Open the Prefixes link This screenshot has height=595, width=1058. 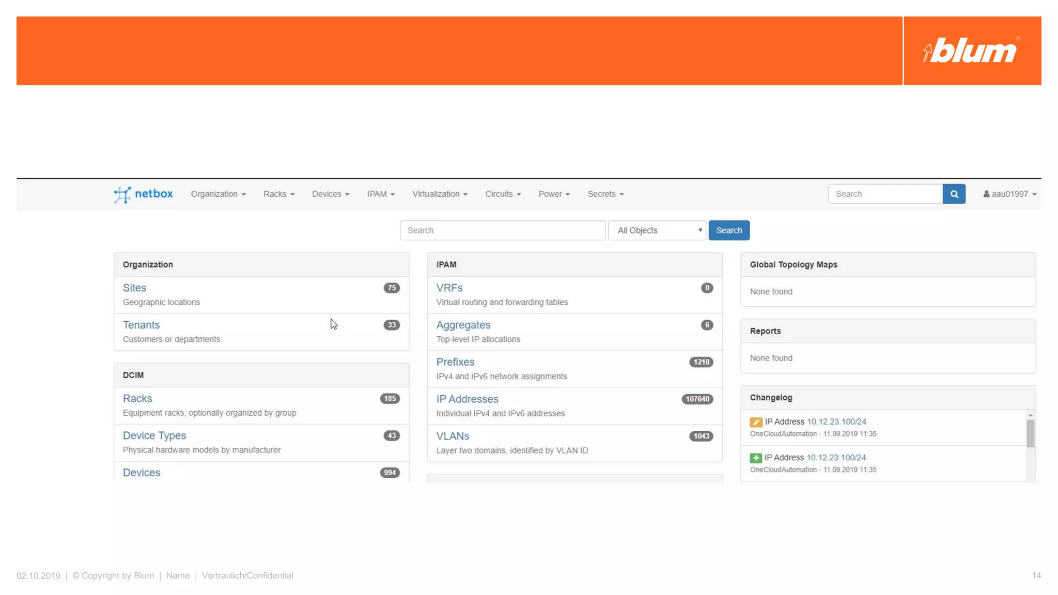click(x=455, y=362)
